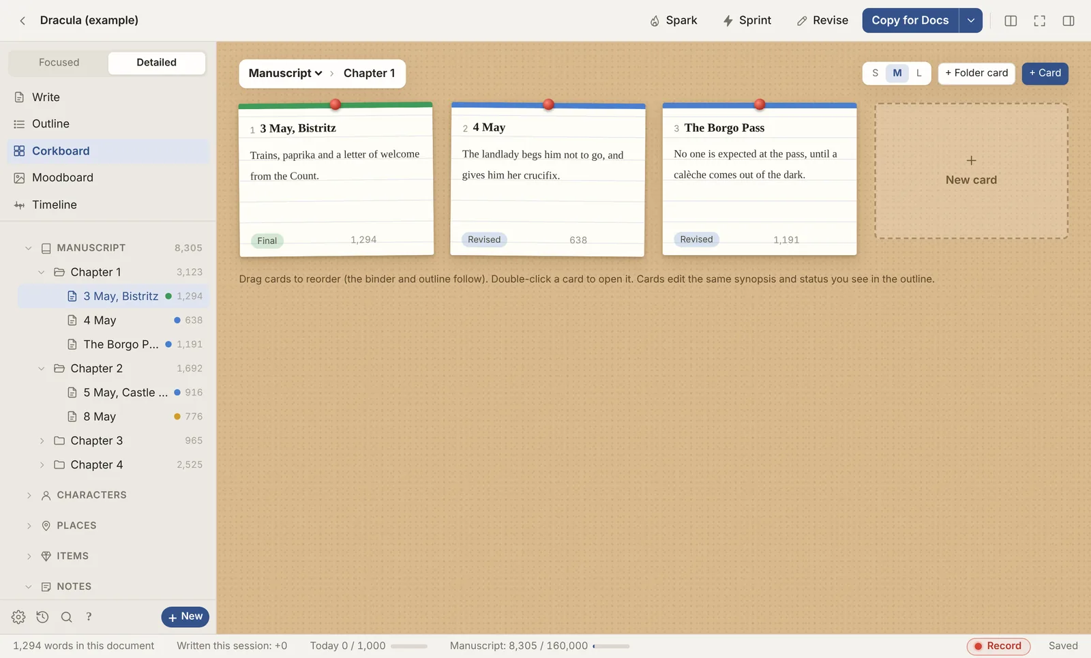Viewport: 1091px width, 658px height.
Task: Switch sidebar to Focused mode
Action: (x=59, y=63)
